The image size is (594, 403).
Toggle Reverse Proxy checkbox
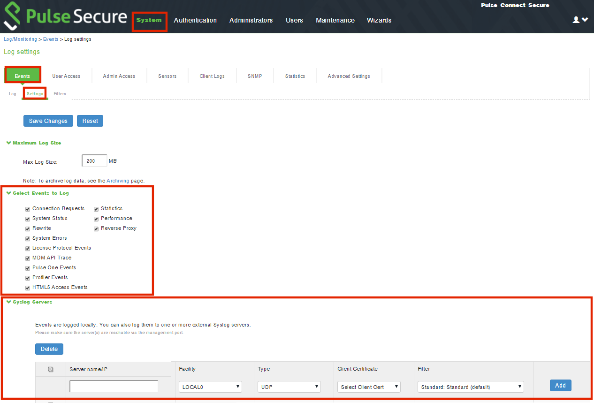tap(96, 228)
